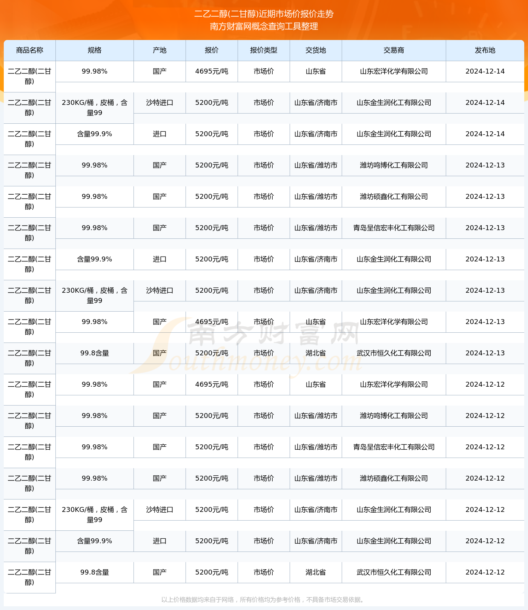Click '99.8含量' in the 2024-12-12 row
The width and height of the screenshot is (528, 610).
pos(95,572)
